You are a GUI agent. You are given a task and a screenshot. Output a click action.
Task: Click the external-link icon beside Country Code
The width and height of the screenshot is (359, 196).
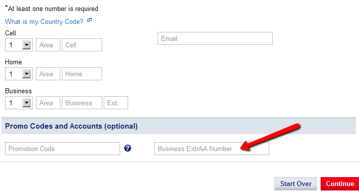coord(90,20)
